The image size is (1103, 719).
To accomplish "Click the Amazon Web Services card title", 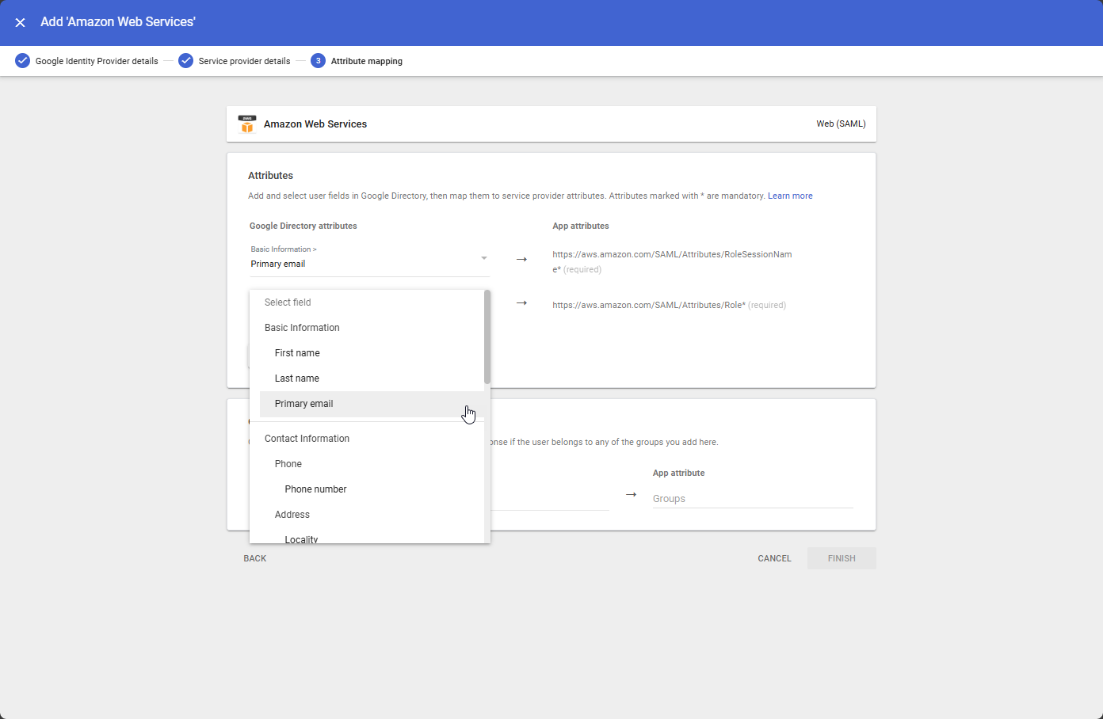I will pos(315,124).
